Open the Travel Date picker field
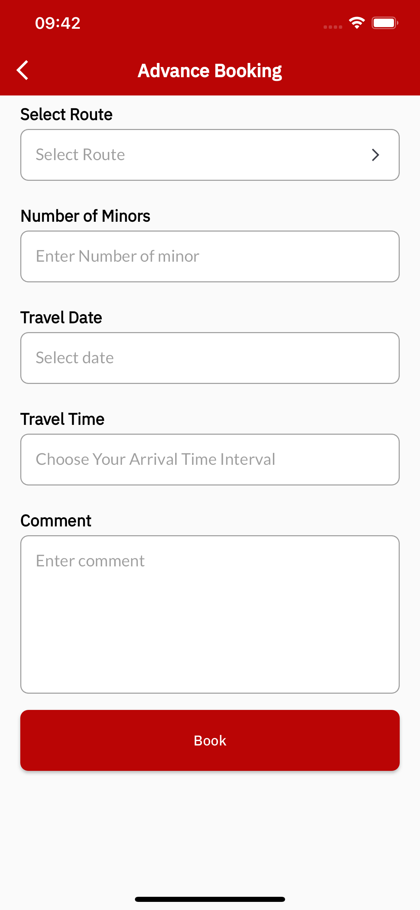The width and height of the screenshot is (420, 910). click(x=210, y=358)
